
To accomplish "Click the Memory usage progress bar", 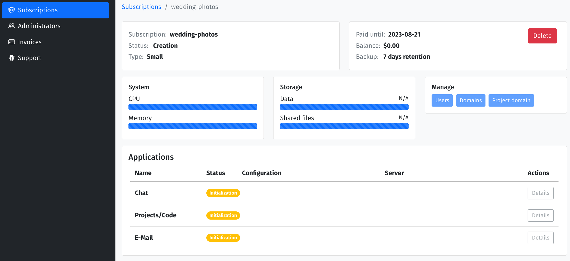I will coord(193,126).
